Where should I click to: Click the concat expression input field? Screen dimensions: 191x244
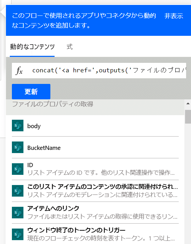tap(99, 71)
